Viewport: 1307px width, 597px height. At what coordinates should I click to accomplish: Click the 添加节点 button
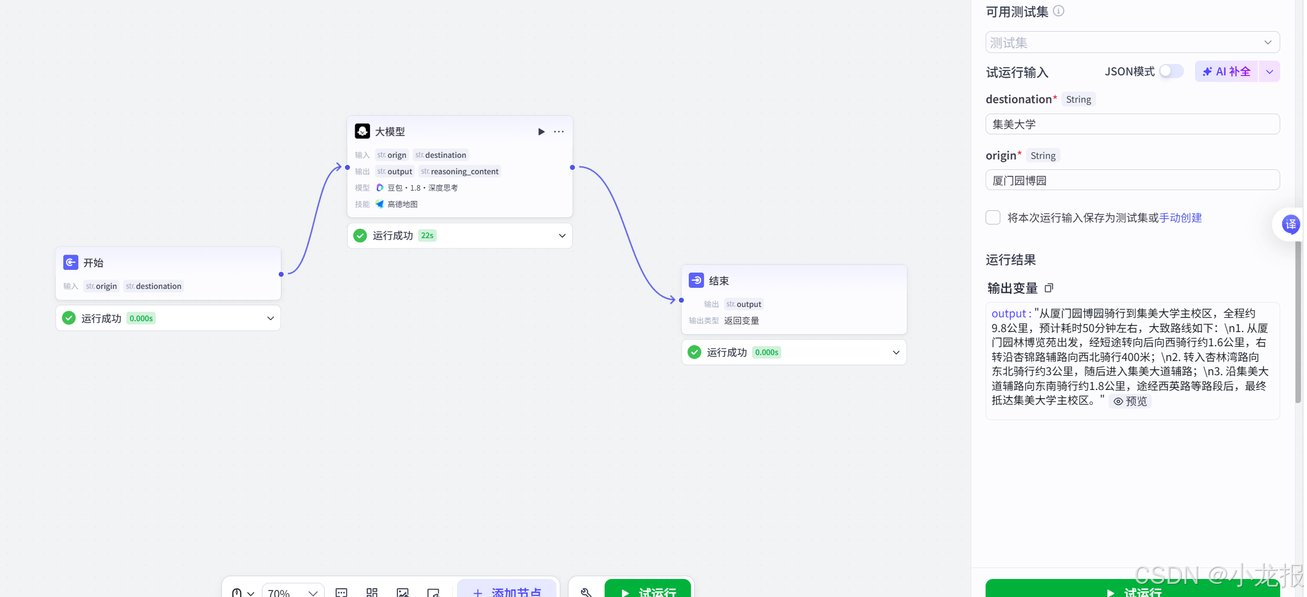click(507, 592)
